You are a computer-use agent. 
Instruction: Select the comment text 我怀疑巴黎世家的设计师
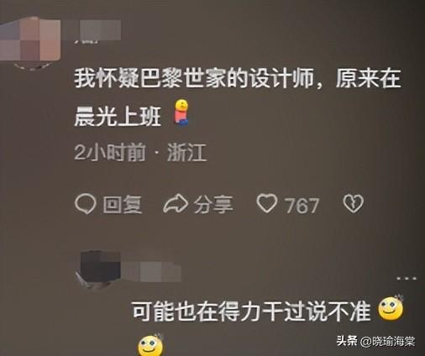click(x=194, y=78)
